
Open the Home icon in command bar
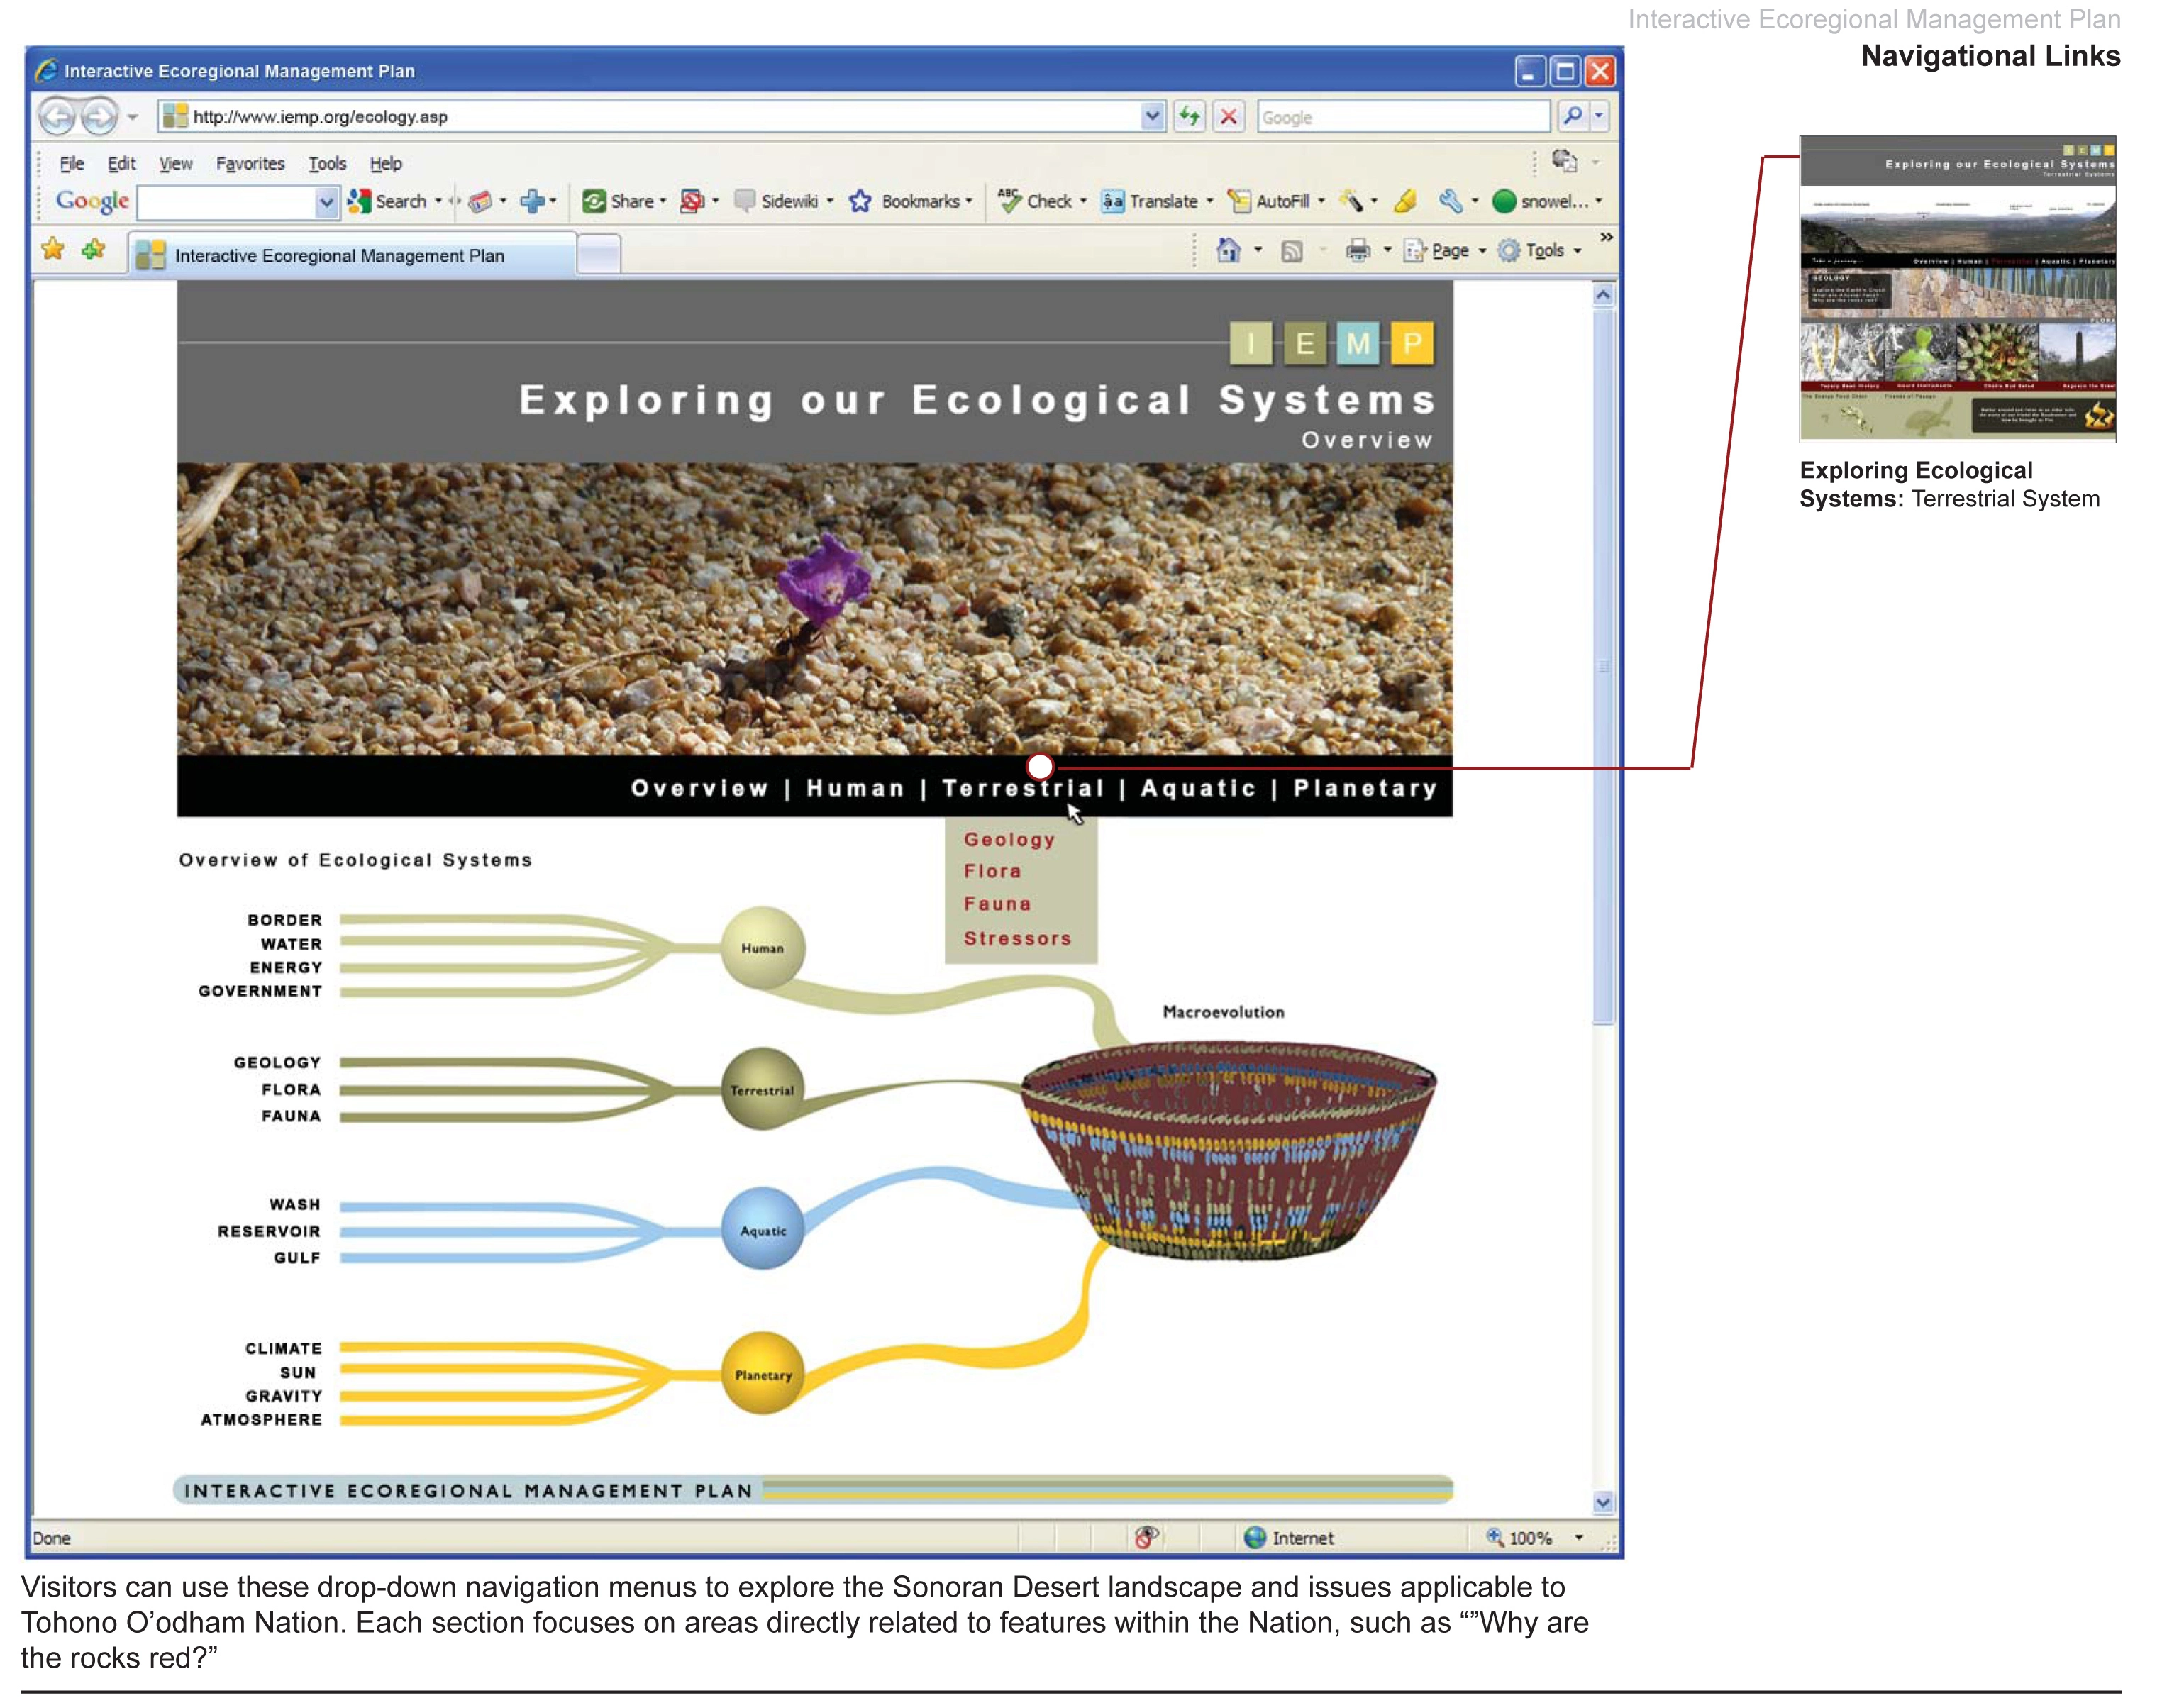tap(1228, 250)
